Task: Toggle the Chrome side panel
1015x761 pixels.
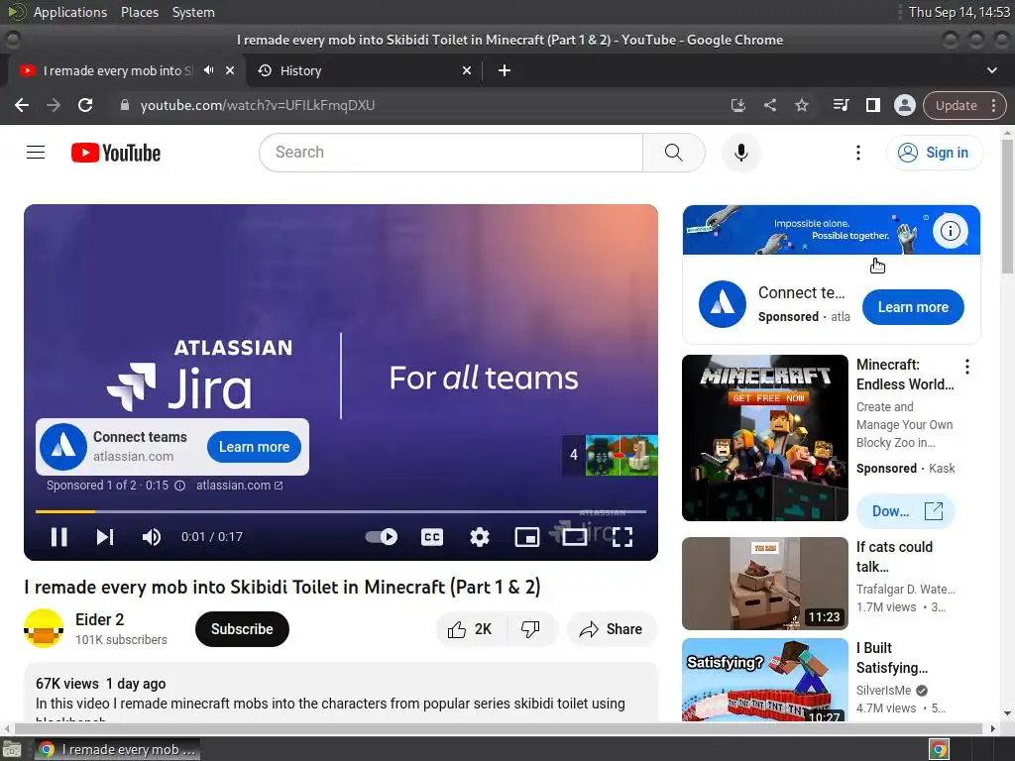Action: 872,105
